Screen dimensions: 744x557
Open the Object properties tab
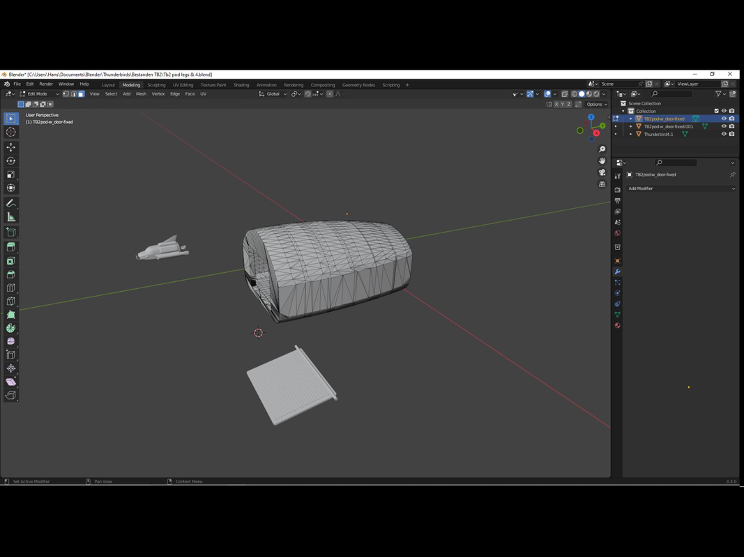click(617, 260)
